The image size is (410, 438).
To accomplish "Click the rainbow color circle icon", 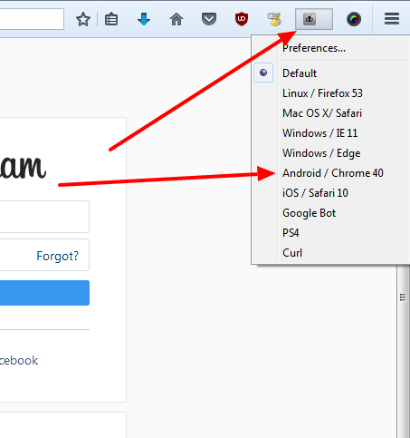I will point(354,19).
